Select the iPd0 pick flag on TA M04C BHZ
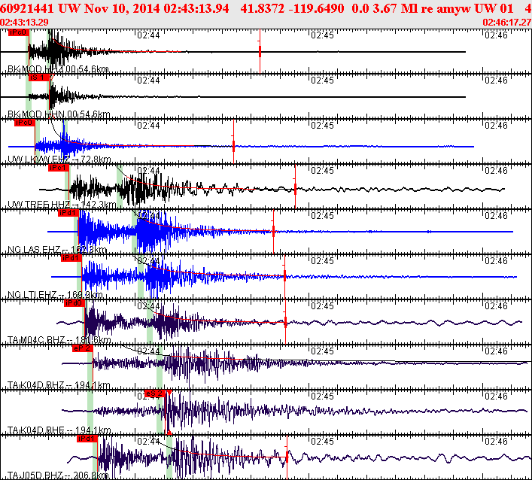This screenshot has height=480, width=532. point(74,303)
